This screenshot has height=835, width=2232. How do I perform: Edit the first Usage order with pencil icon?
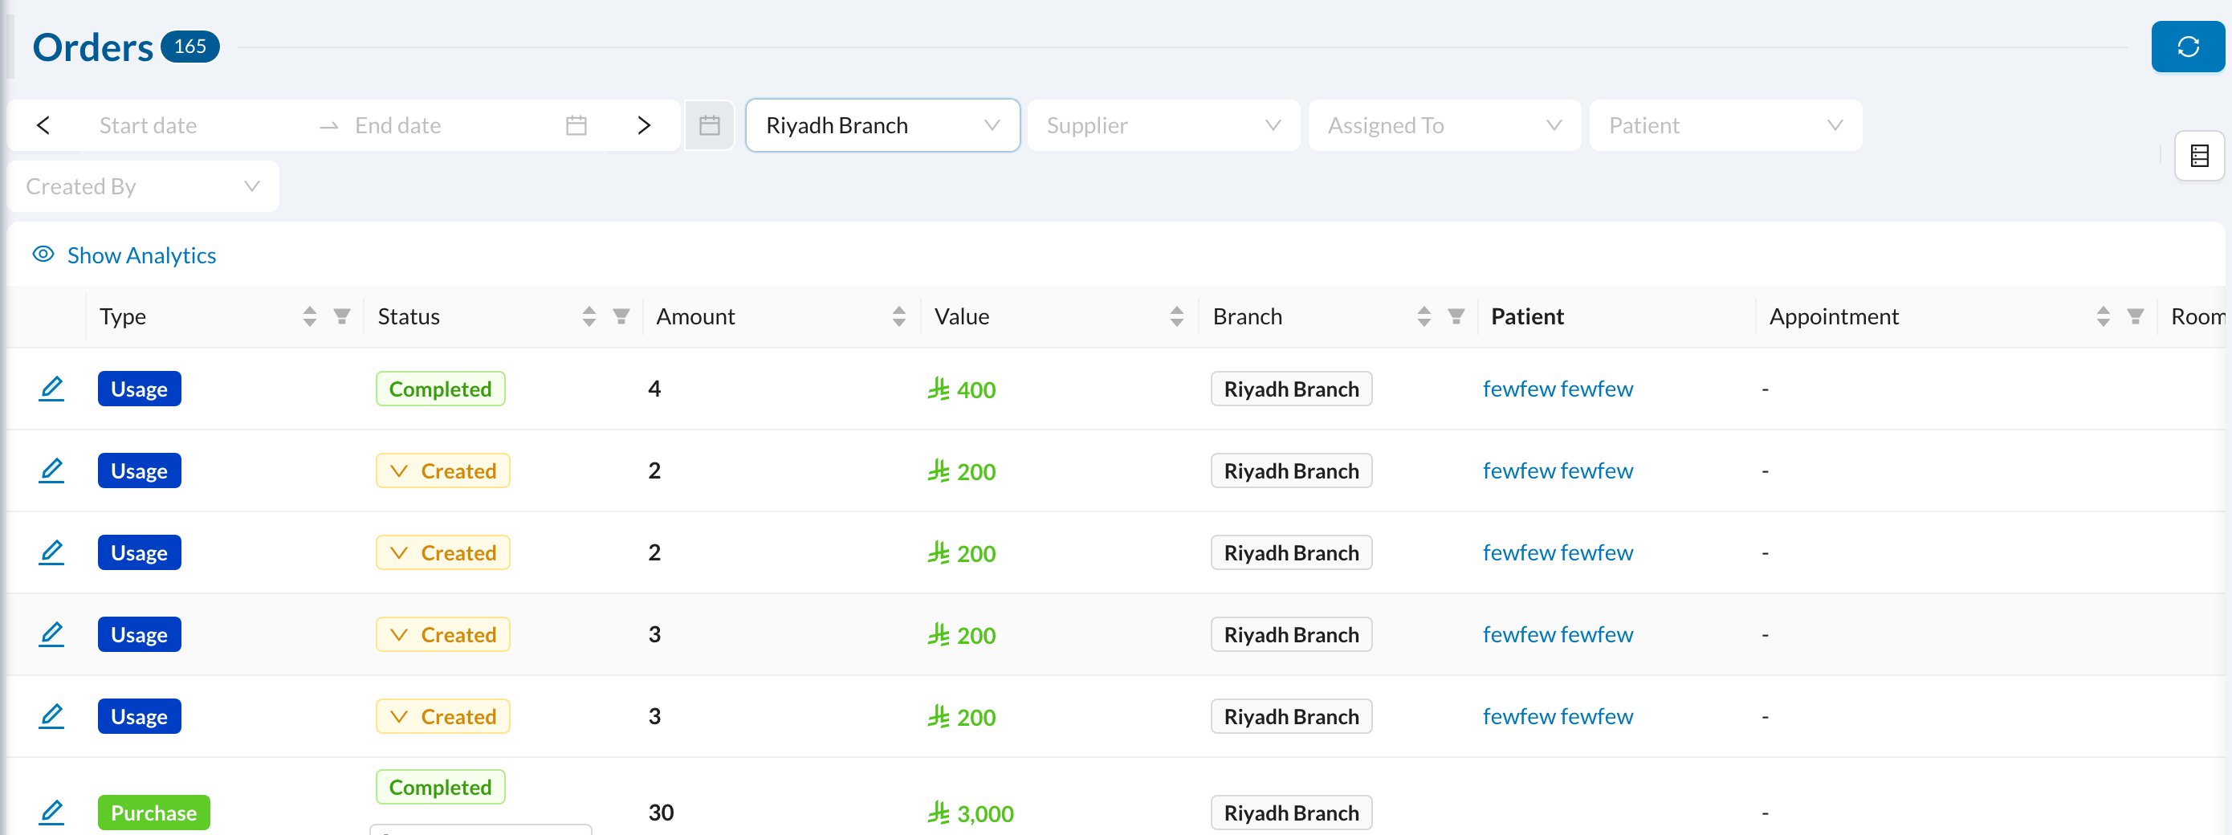click(52, 389)
